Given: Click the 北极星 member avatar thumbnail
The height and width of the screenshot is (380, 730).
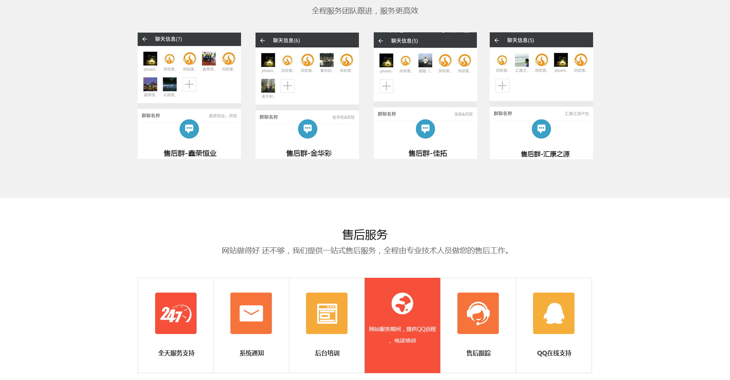Looking at the screenshot, I should pos(170,84).
